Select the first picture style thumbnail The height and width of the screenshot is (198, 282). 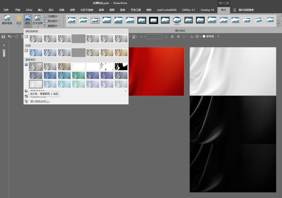pyautogui.click(x=72, y=20)
